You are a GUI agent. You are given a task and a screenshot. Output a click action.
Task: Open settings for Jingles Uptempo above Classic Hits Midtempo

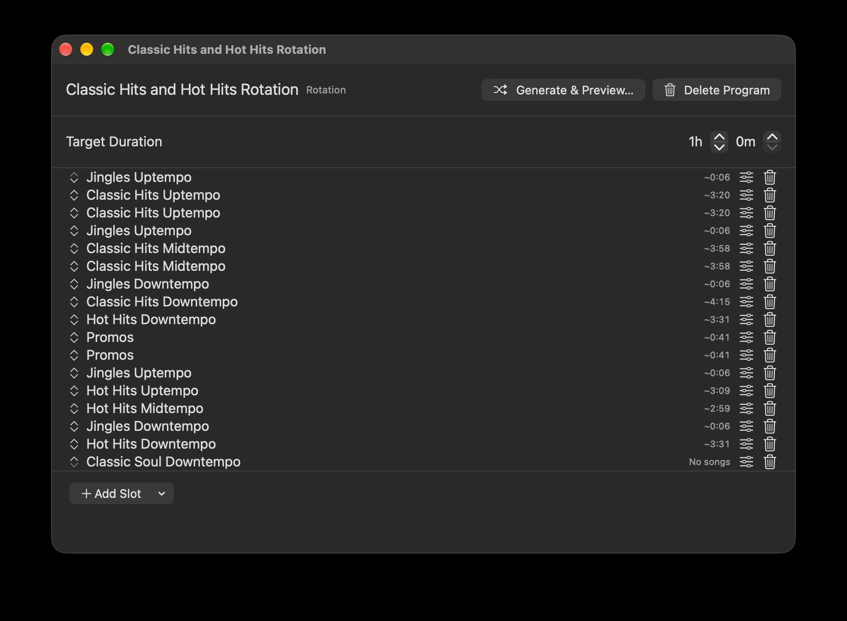pyautogui.click(x=746, y=231)
